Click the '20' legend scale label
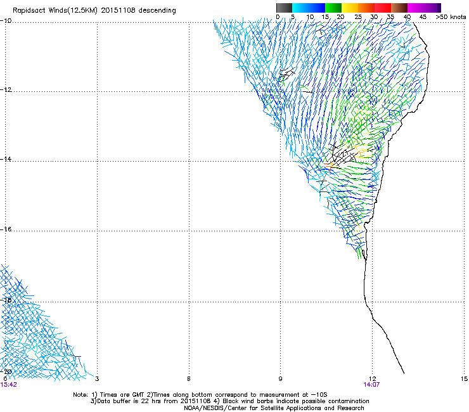Image resolution: width=469 pixels, height=412 pixels. click(x=340, y=17)
